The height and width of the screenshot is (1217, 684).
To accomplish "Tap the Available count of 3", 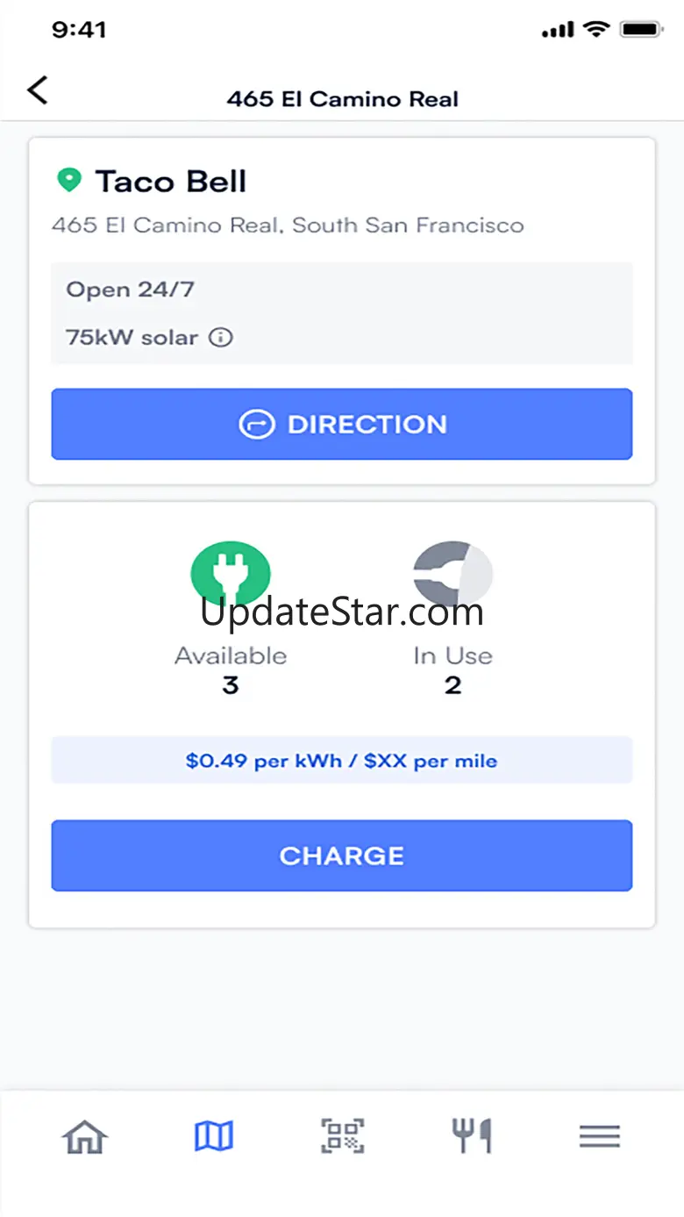I will pos(231,685).
